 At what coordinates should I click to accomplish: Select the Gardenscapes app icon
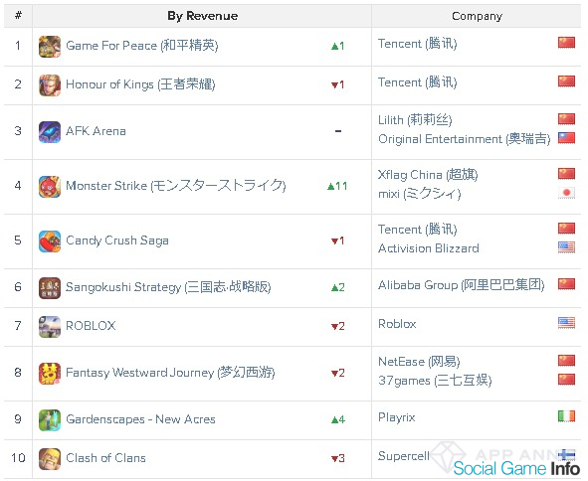[x=50, y=420]
